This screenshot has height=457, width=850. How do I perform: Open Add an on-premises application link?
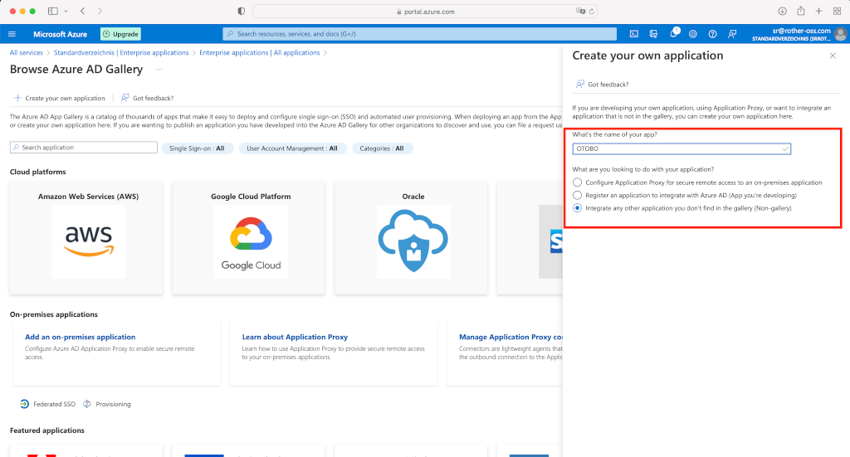click(x=81, y=337)
